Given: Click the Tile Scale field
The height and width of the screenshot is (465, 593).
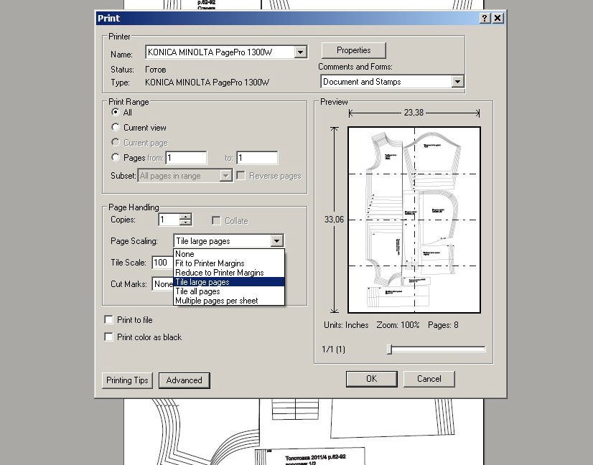Looking at the screenshot, I should tap(163, 263).
